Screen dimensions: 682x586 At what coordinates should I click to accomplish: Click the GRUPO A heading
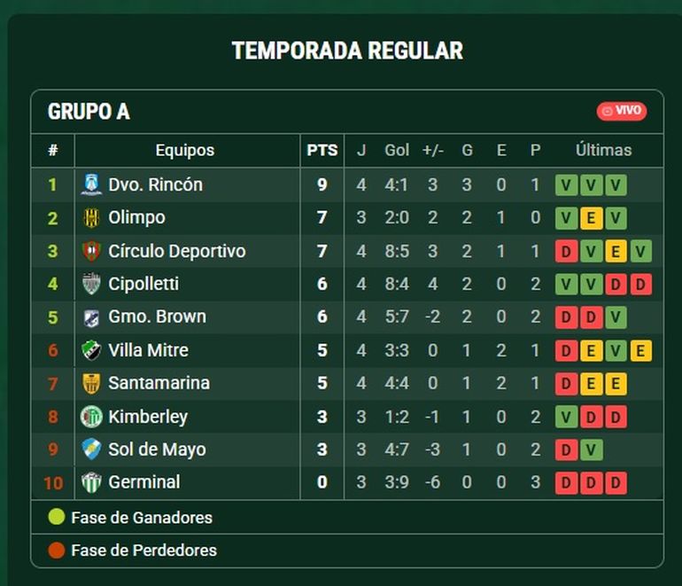point(89,112)
